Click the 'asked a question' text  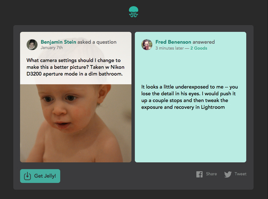pyautogui.click(x=97, y=42)
